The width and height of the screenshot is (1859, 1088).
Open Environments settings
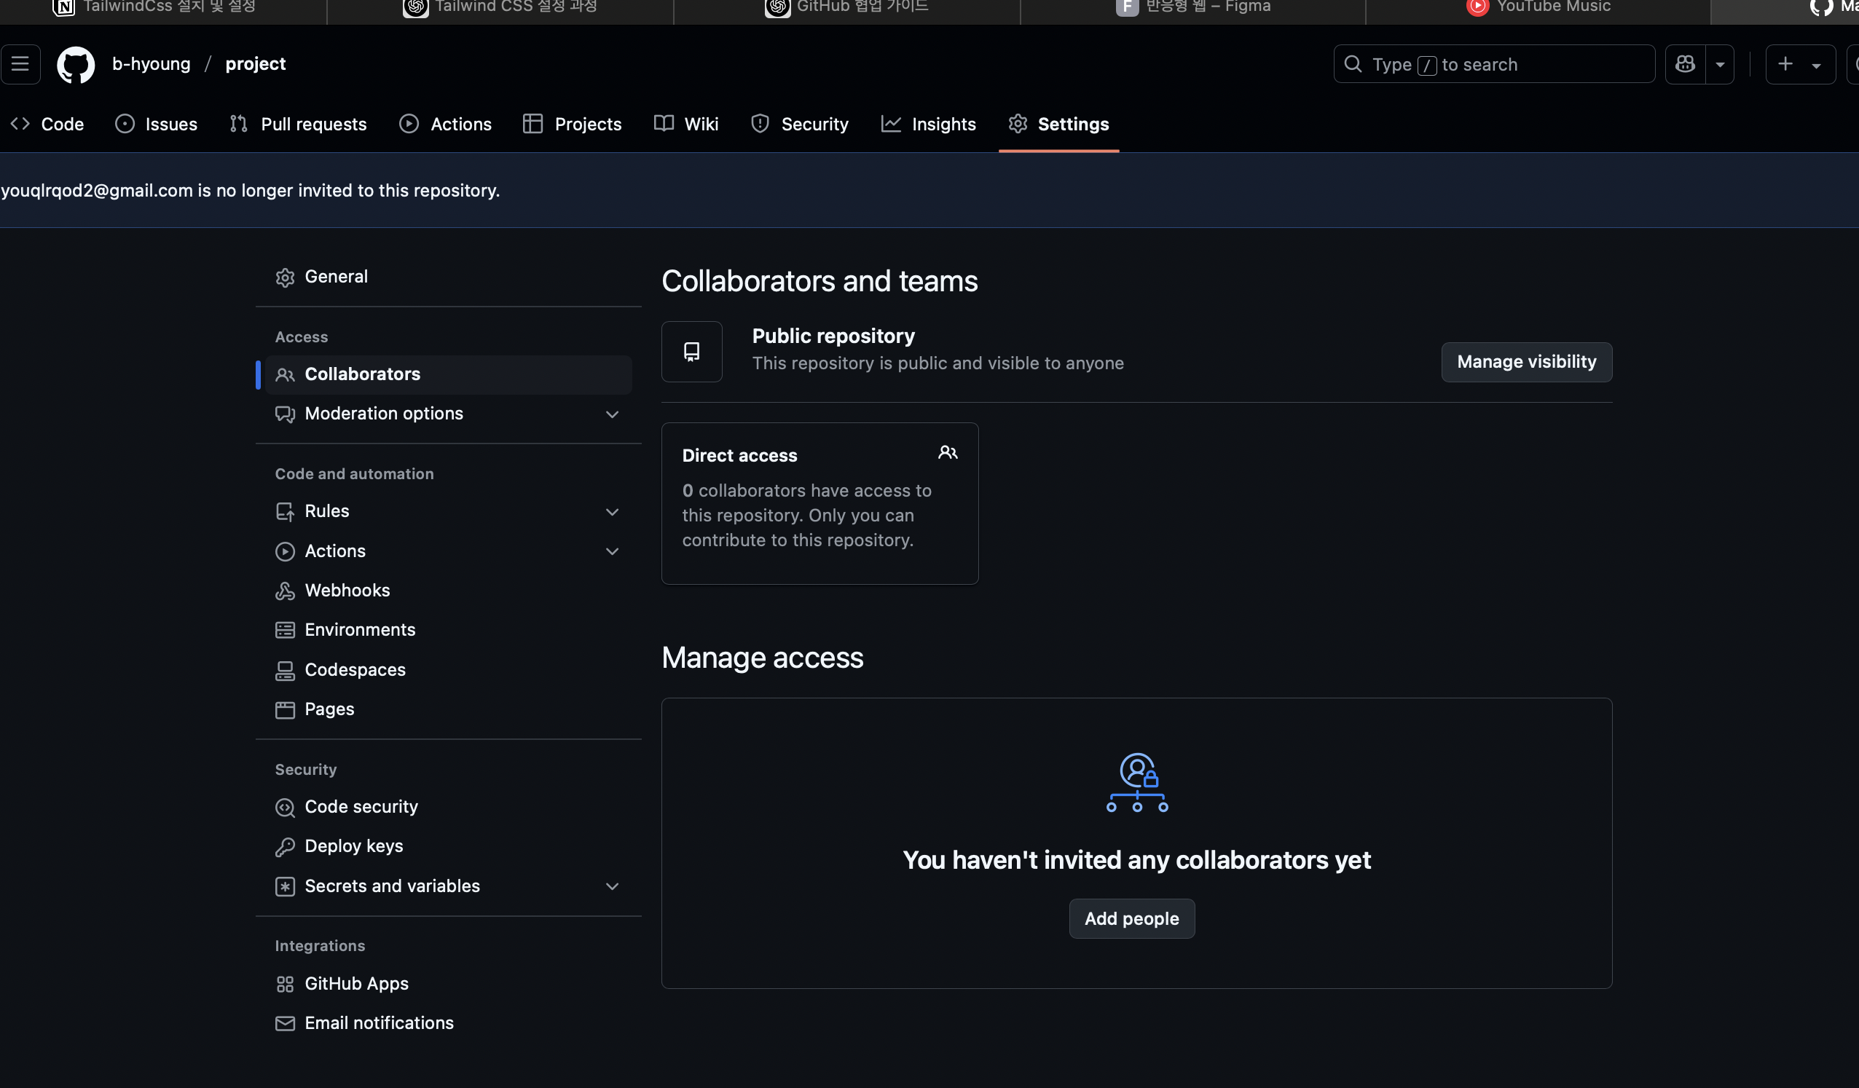[360, 629]
